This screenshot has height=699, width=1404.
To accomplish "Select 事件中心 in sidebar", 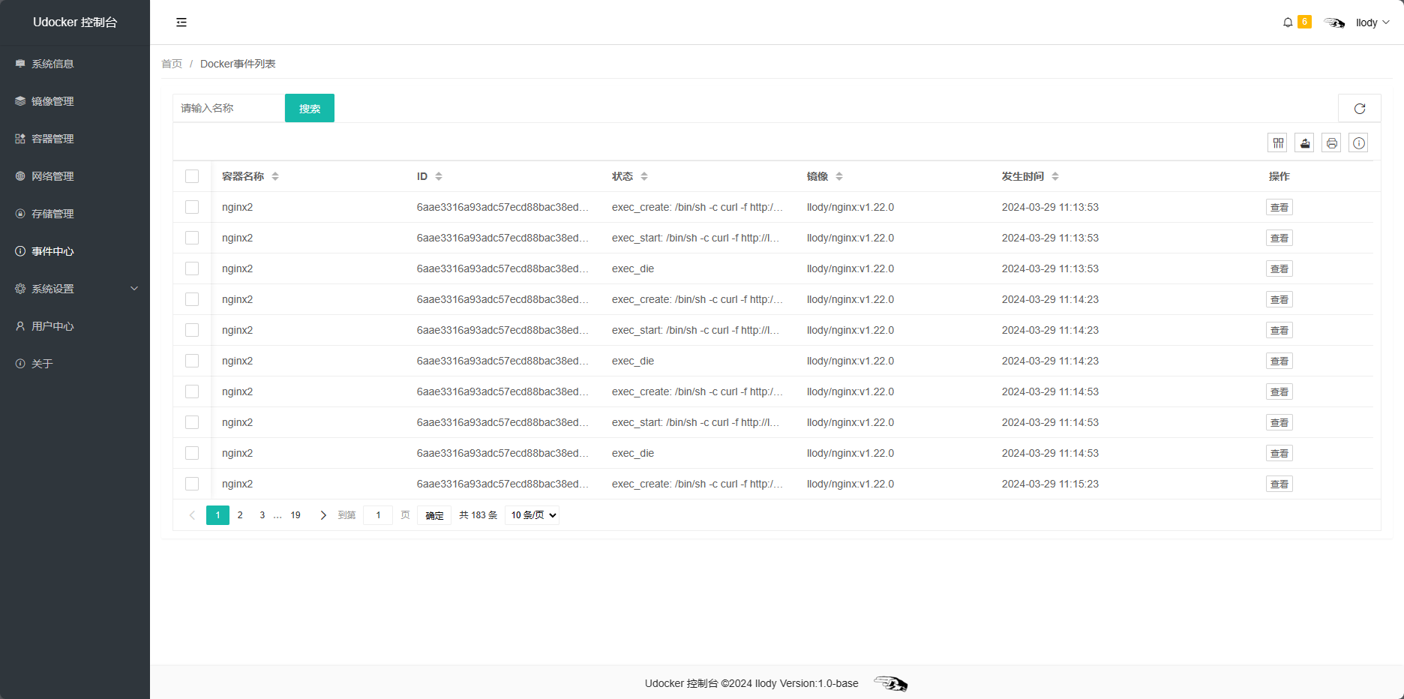I will click(x=75, y=251).
